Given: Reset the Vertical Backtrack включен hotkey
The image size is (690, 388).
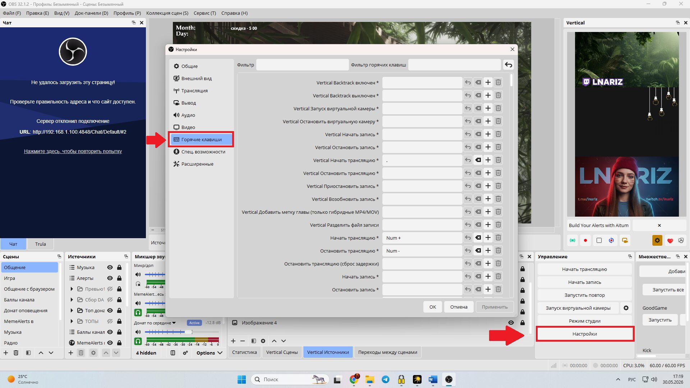Looking at the screenshot, I should pyautogui.click(x=468, y=82).
